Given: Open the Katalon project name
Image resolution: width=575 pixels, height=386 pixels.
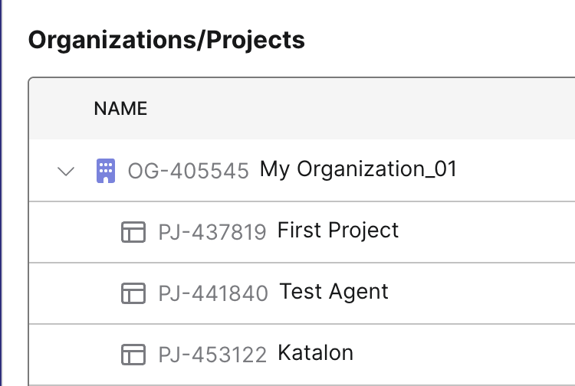Looking at the screenshot, I should pyautogui.click(x=315, y=353).
